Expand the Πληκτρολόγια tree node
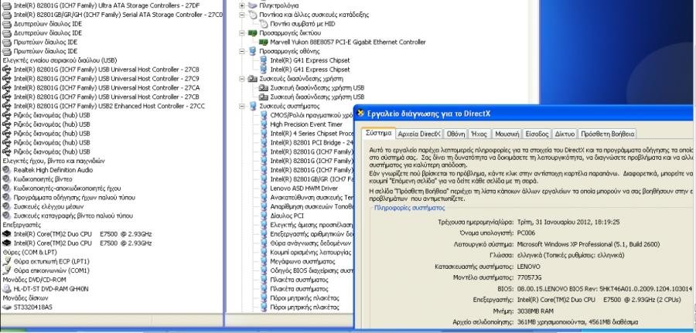Screen dimensions: 696x333 pos(242,5)
